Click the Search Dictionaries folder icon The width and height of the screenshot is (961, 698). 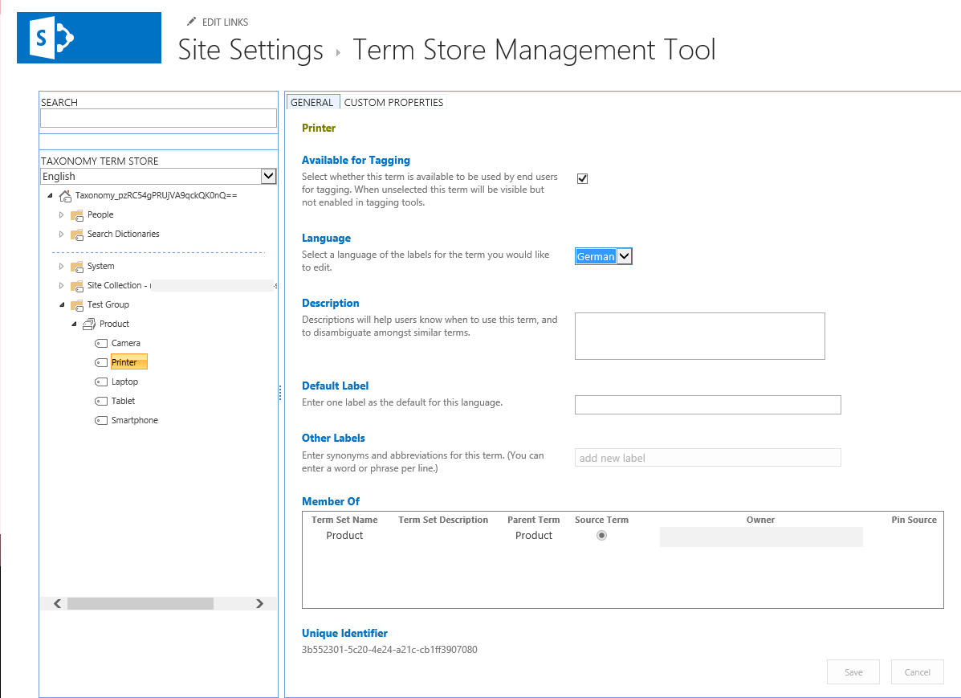[x=77, y=235]
